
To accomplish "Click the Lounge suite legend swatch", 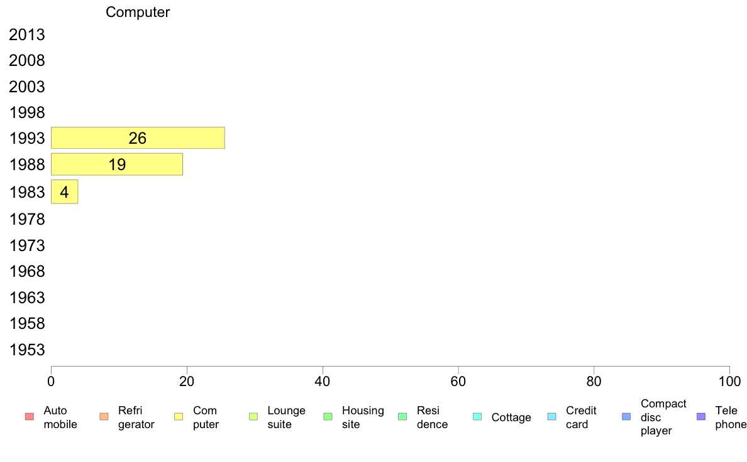I will [253, 417].
